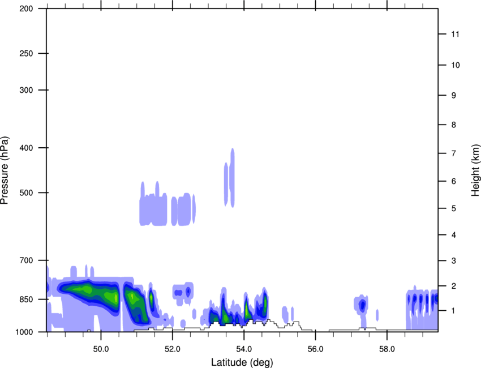The height and width of the screenshot is (368, 481).
Task: Click the 1000 pressure tick label
Action: click(24, 332)
